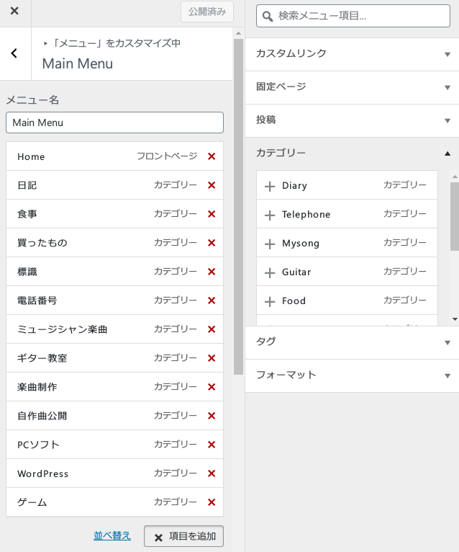459x552 pixels.
Task: Go back using the left chevron arrow
Action: click(x=14, y=53)
